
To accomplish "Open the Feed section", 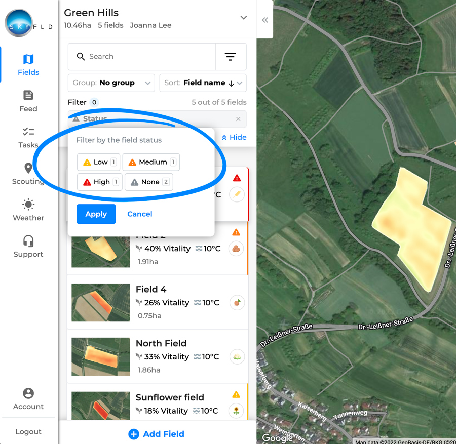I will click(x=28, y=101).
